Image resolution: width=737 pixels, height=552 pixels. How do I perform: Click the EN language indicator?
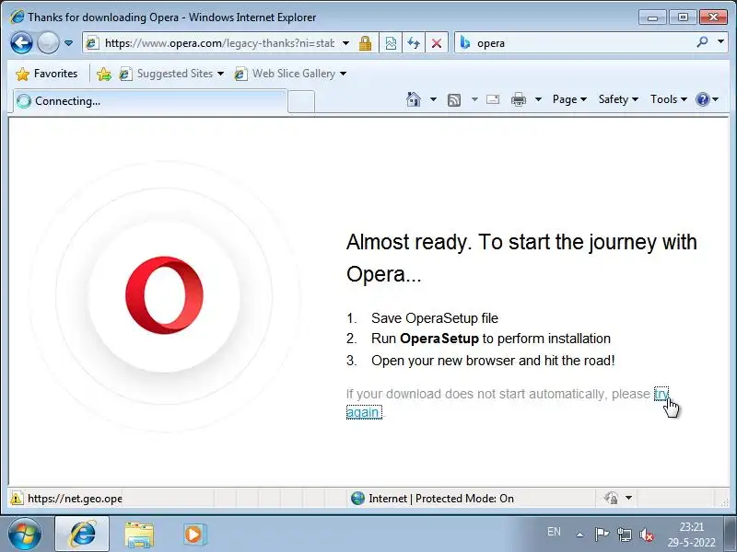point(554,532)
